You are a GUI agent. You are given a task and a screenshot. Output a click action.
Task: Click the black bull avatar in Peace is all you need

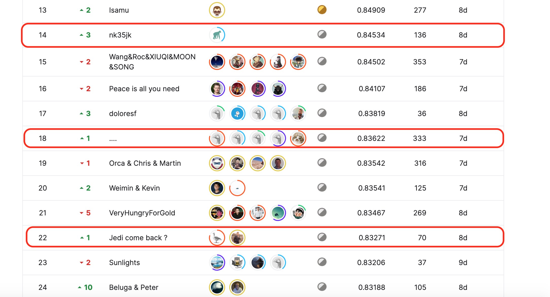(278, 89)
